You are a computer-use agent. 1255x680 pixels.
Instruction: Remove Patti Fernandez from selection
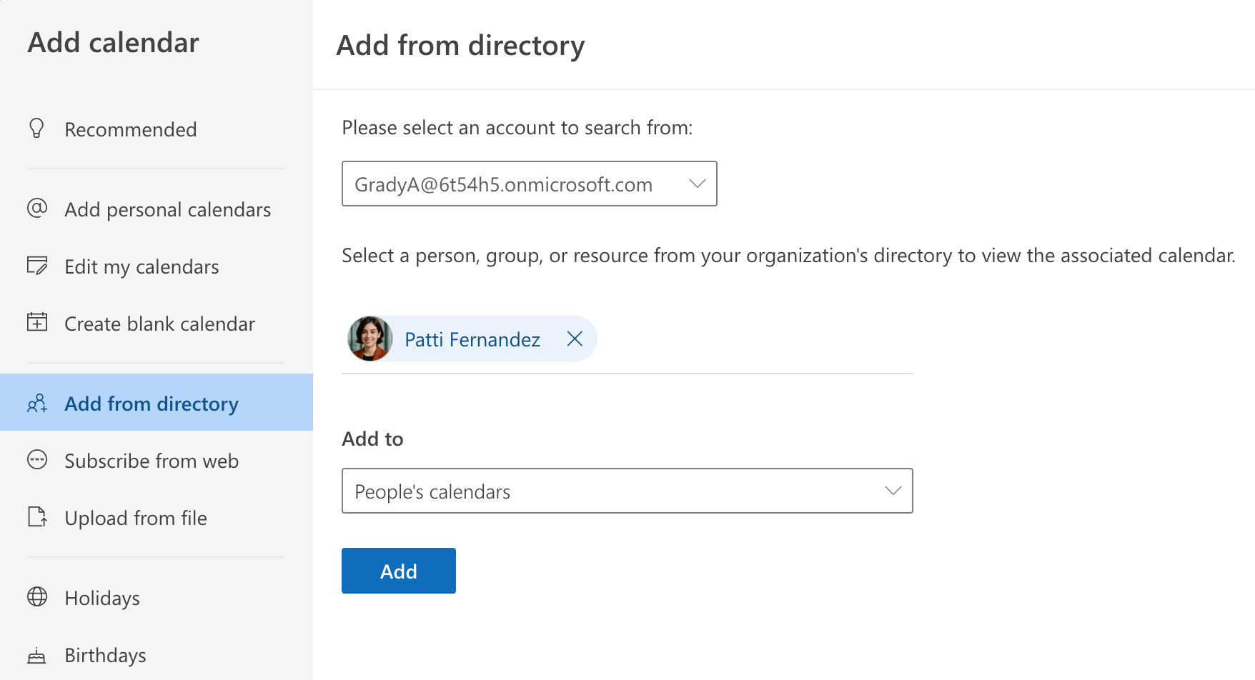click(x=575, y=339)
